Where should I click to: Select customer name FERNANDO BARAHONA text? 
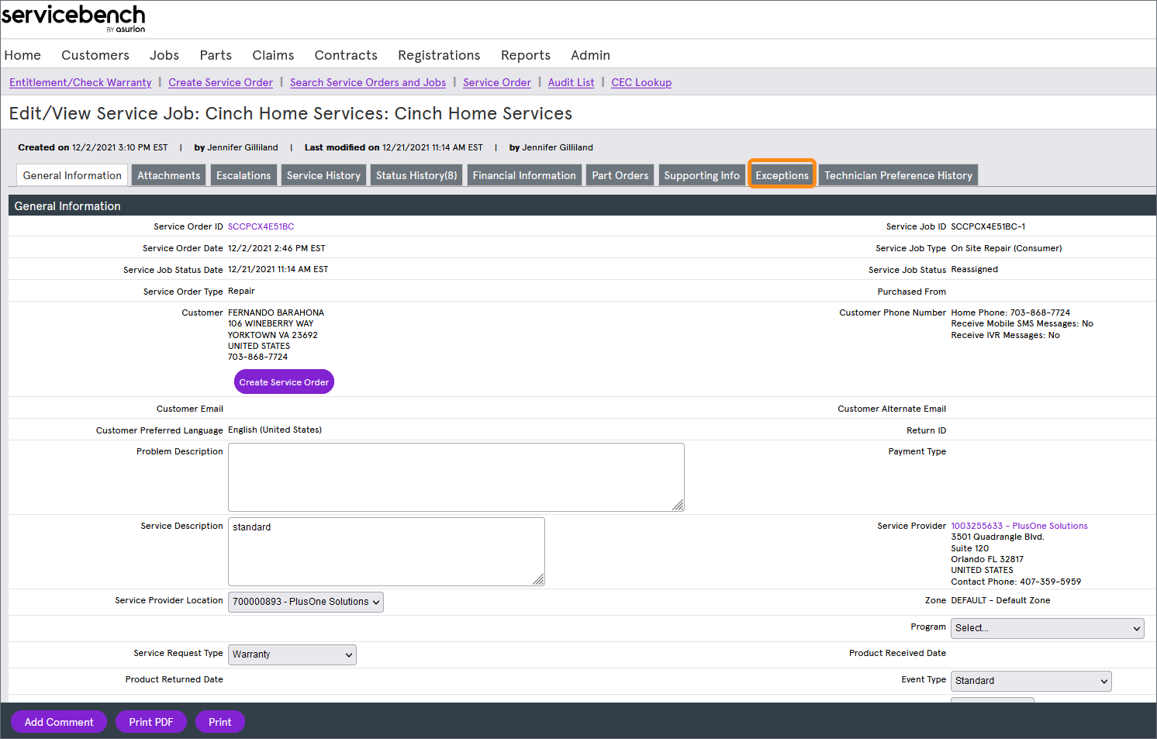tap(276, 313)
